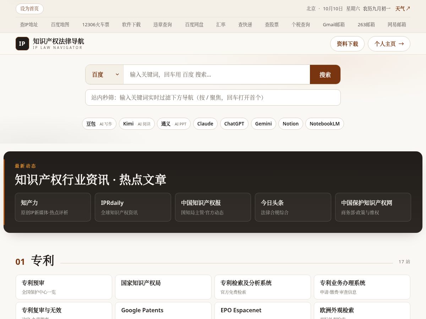The height and width of the screenshot is (319, 426).
Task: Open the 天气 weather link
Action: (x=403, y=9)
